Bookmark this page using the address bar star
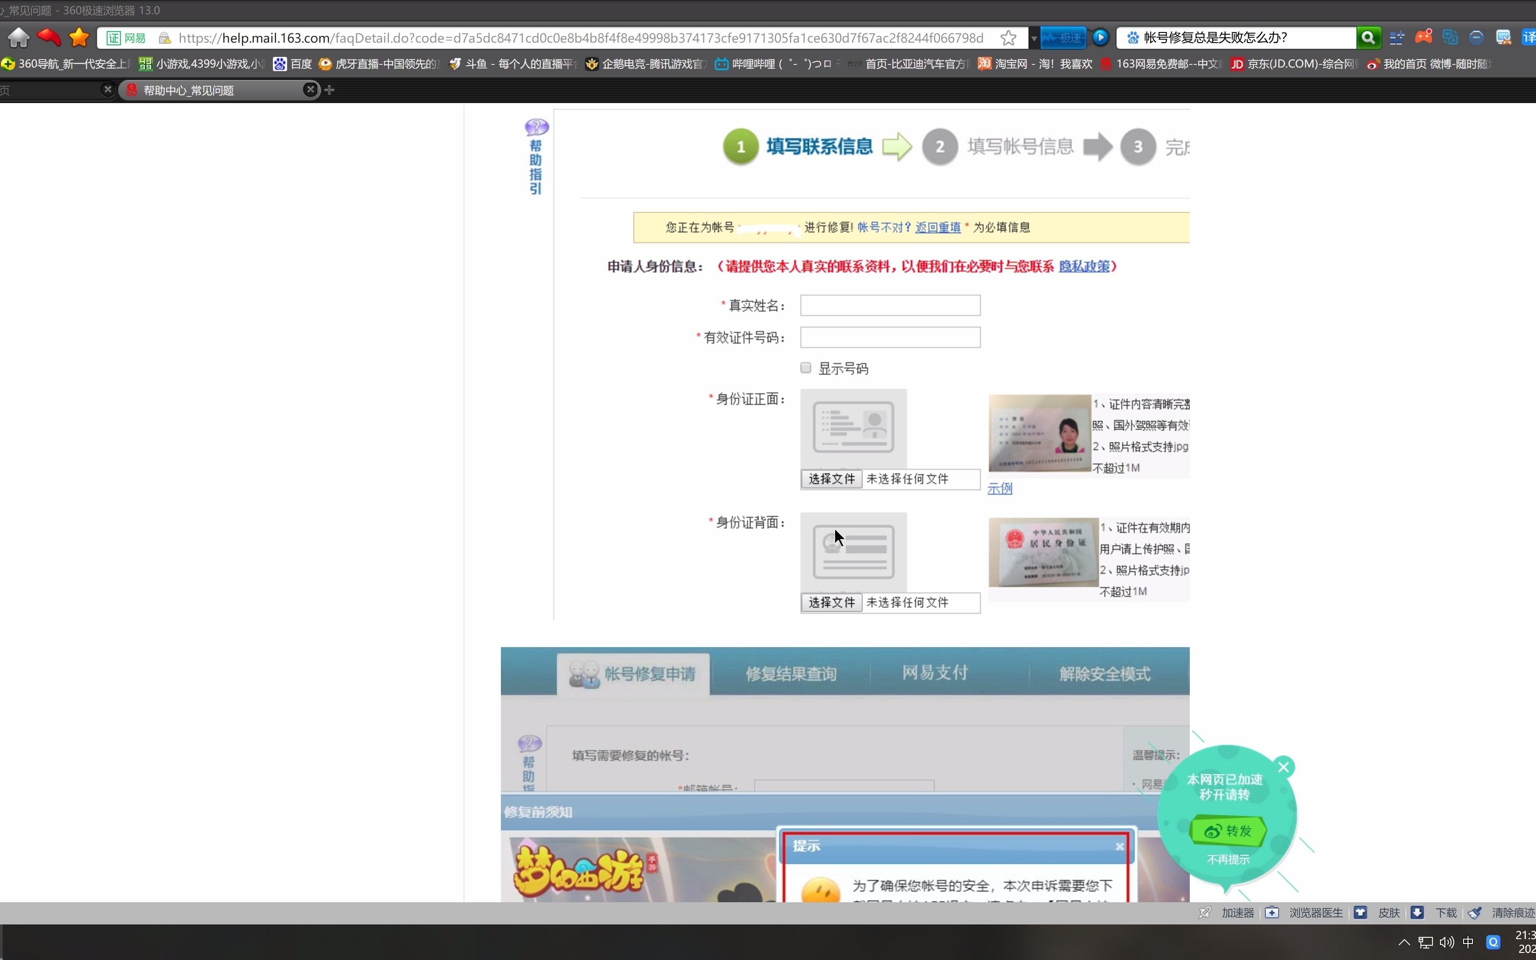 [x=1008, y=37]
